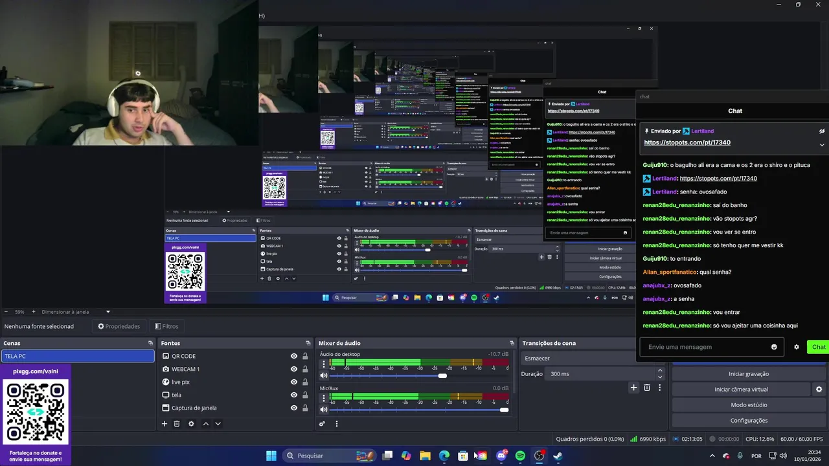Pop out the Fontes dock

pos(308,343)
